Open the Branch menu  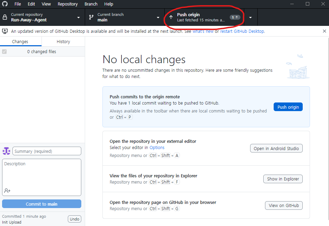(91, 4)
